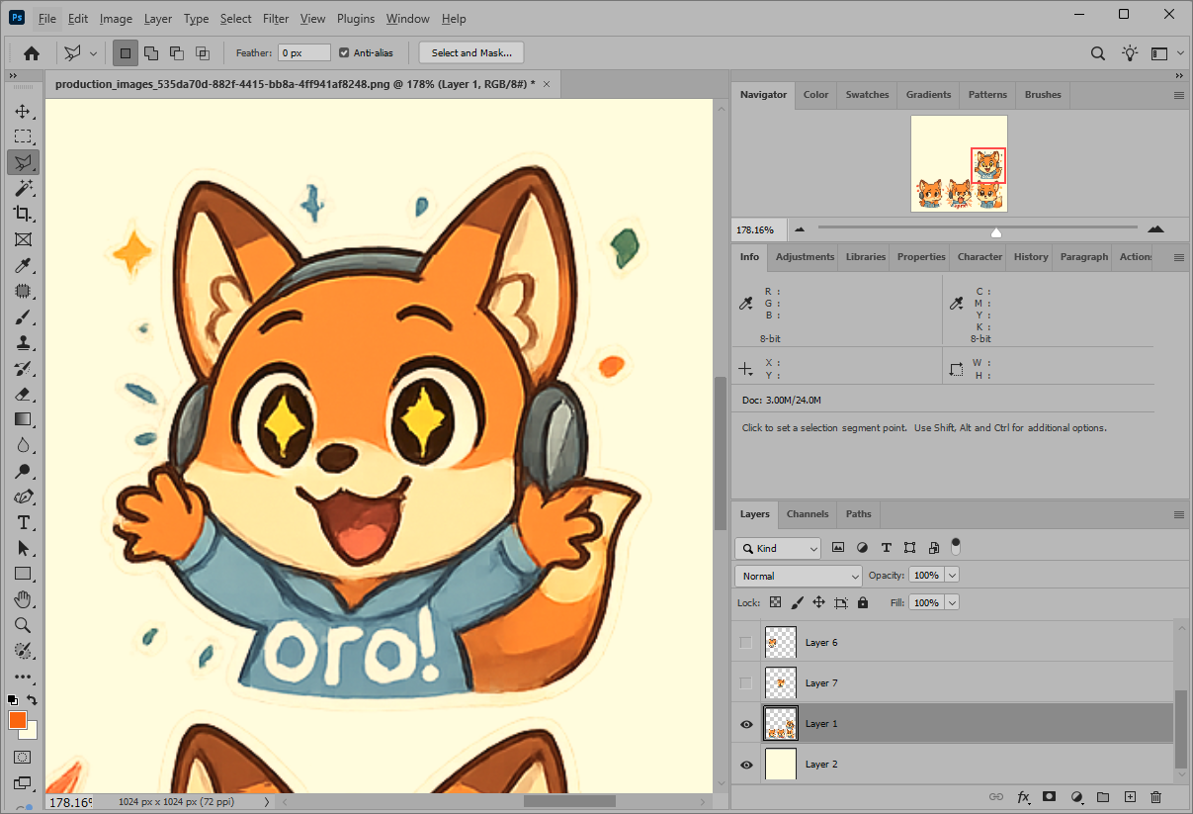Screen dimensions: 1193x814
Task: Expand the layer Opacity dropdown arrow
Action: coord(952,576)
